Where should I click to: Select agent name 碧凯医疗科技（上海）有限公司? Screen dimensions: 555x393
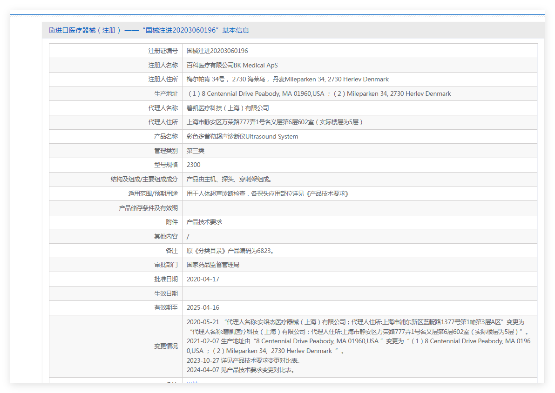coord(228,108)
